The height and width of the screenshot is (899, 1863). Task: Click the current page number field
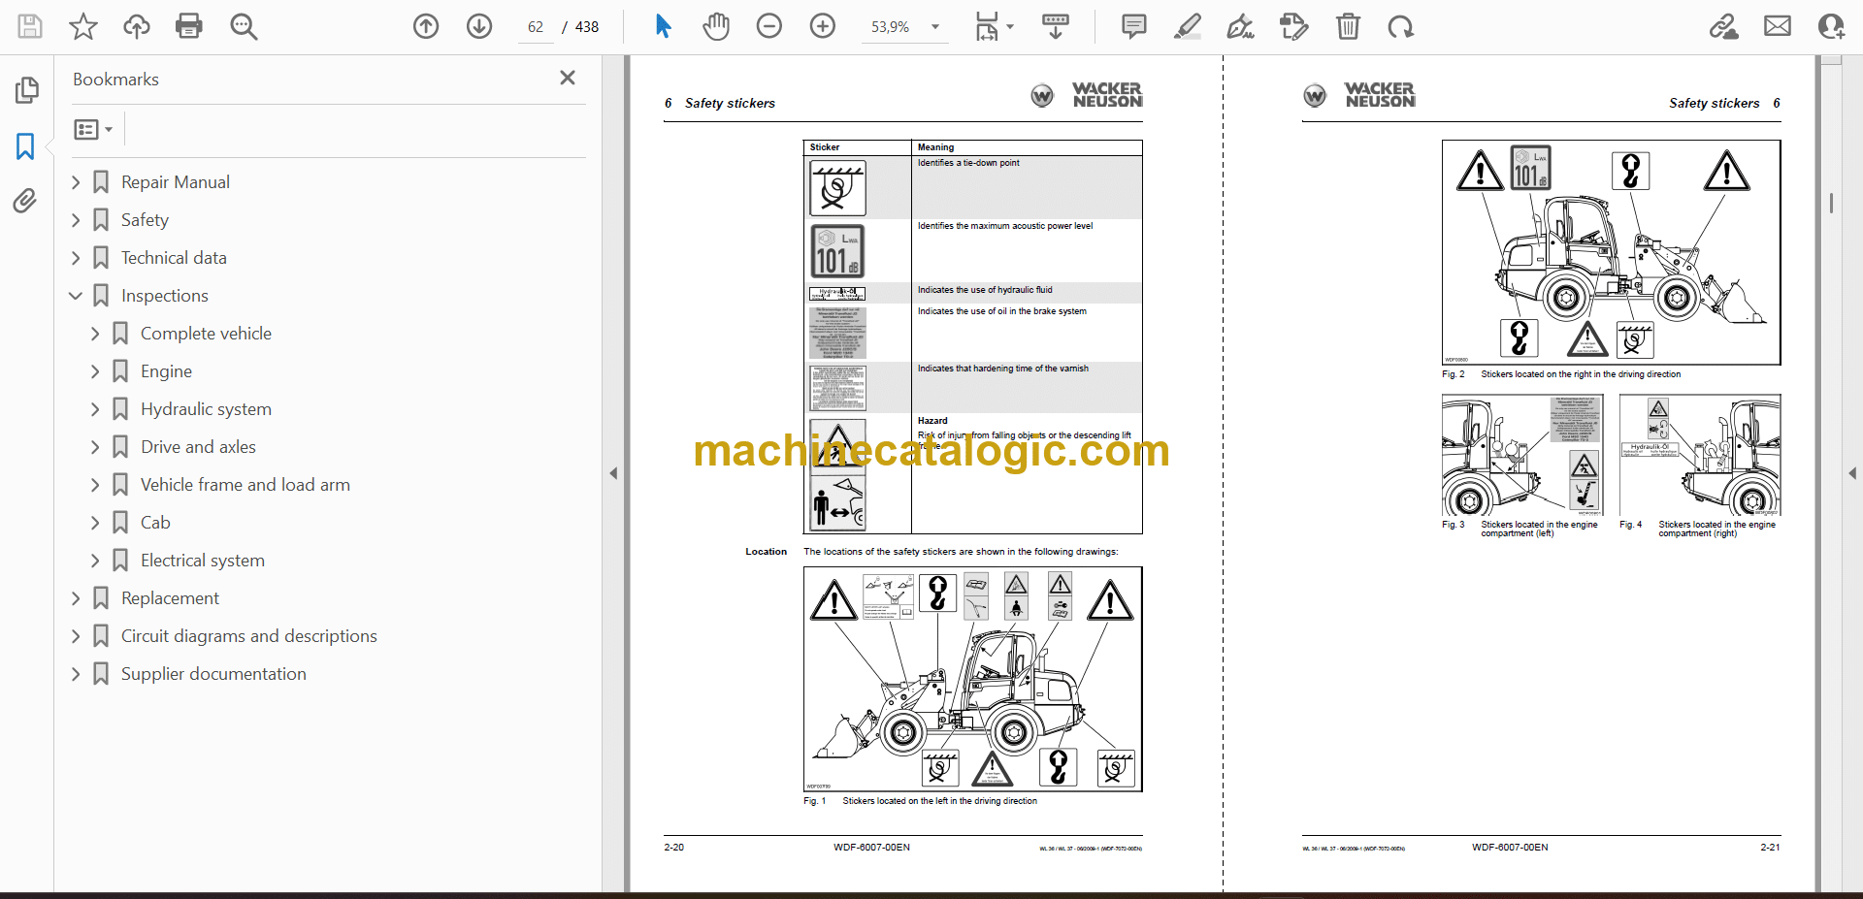point(536,27)
